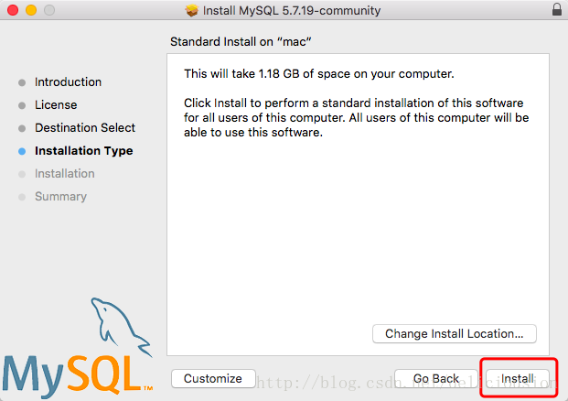Click the 1.18 GB space requirement text
The width and height of the screenshot is (568, 401).
(x=318, y=73)
